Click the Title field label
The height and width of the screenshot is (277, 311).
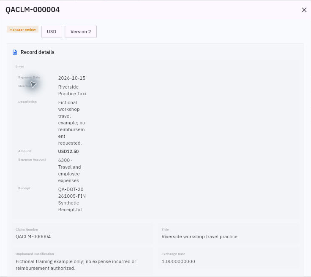click(x=165, y=229)
